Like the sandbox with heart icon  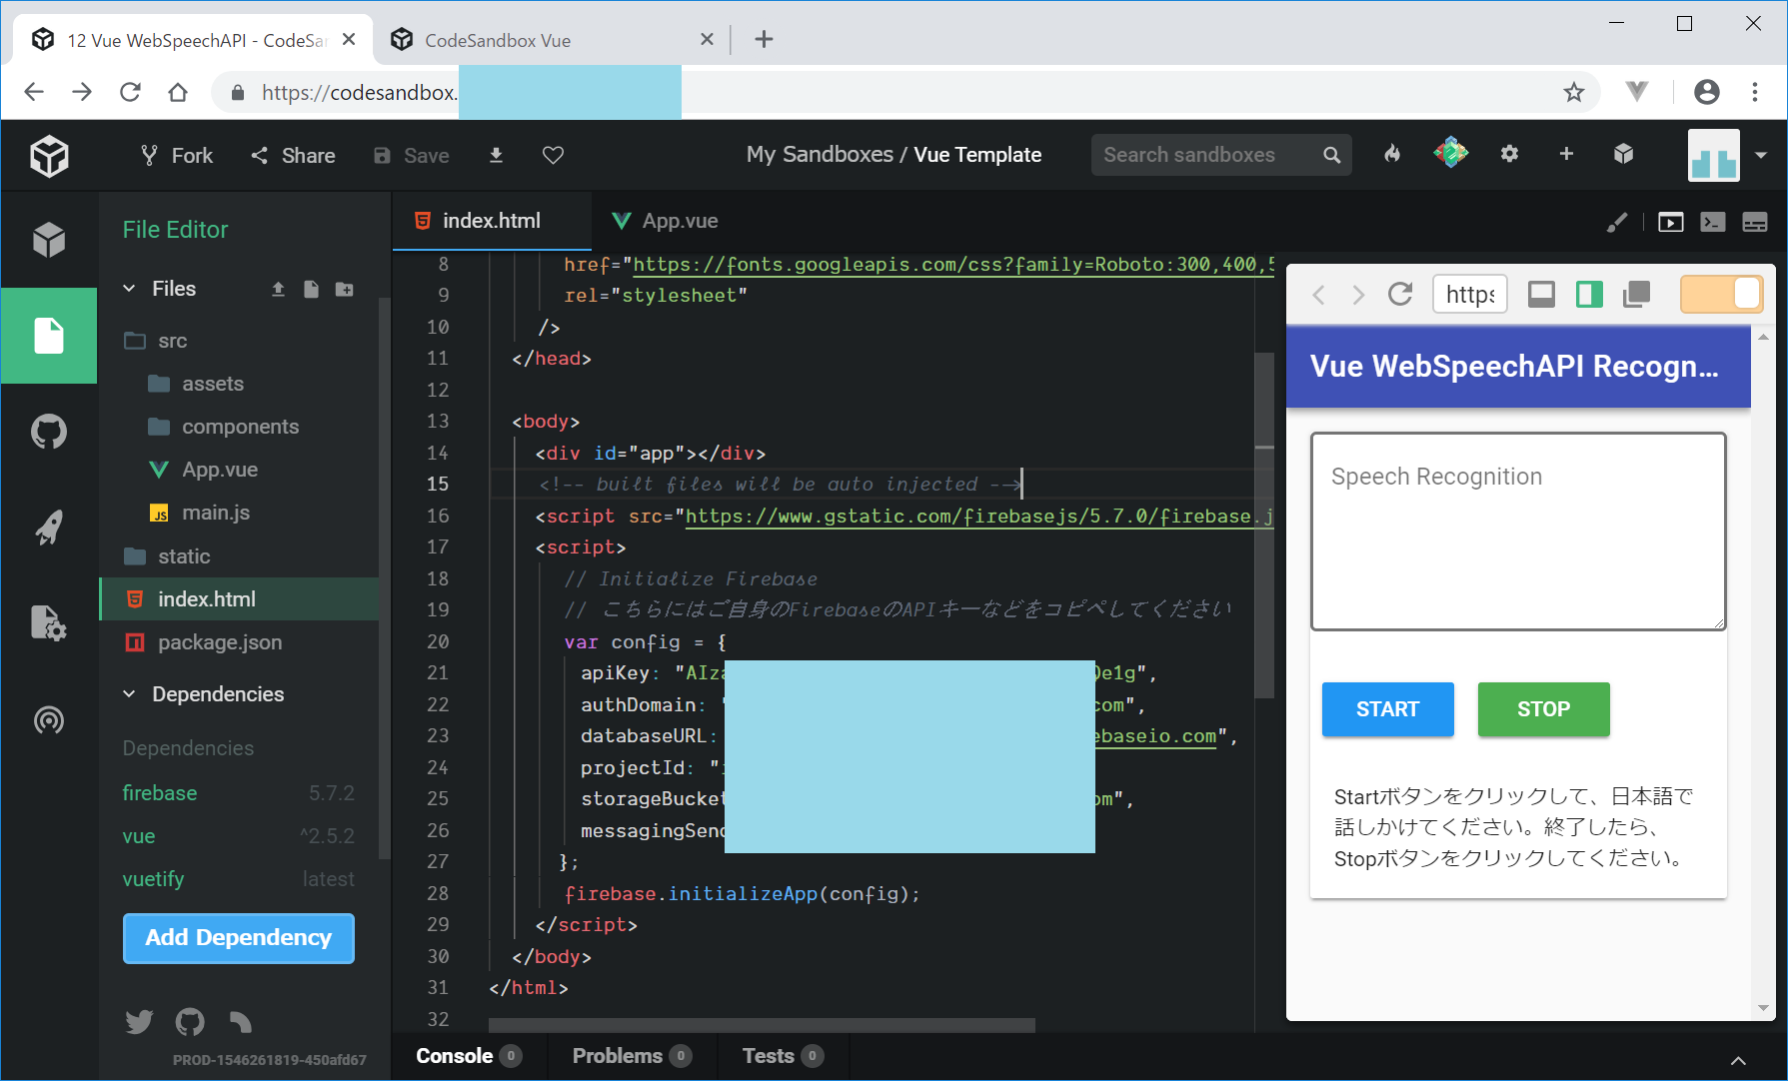553,155
